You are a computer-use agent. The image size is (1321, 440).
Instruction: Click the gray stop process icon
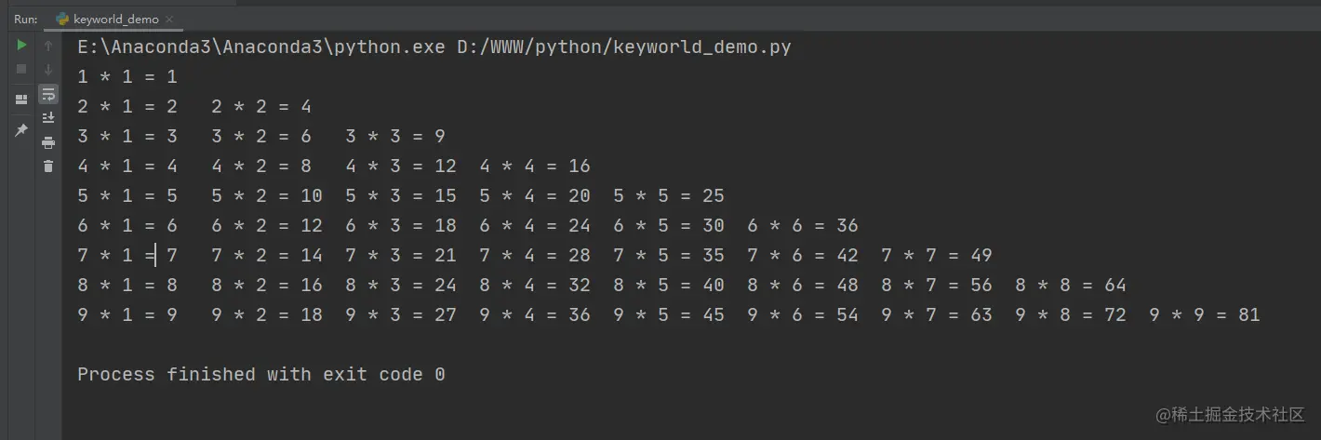coord(21,70)
